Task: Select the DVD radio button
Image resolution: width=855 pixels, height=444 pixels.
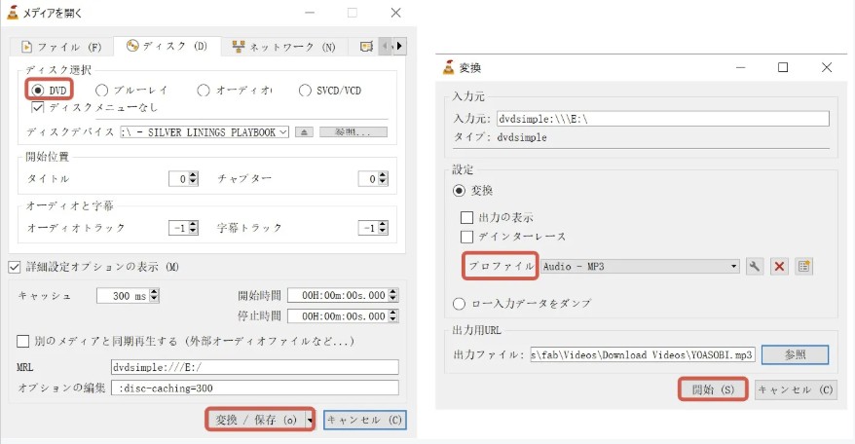Action: pyautogui.click(x=38, y=90)
